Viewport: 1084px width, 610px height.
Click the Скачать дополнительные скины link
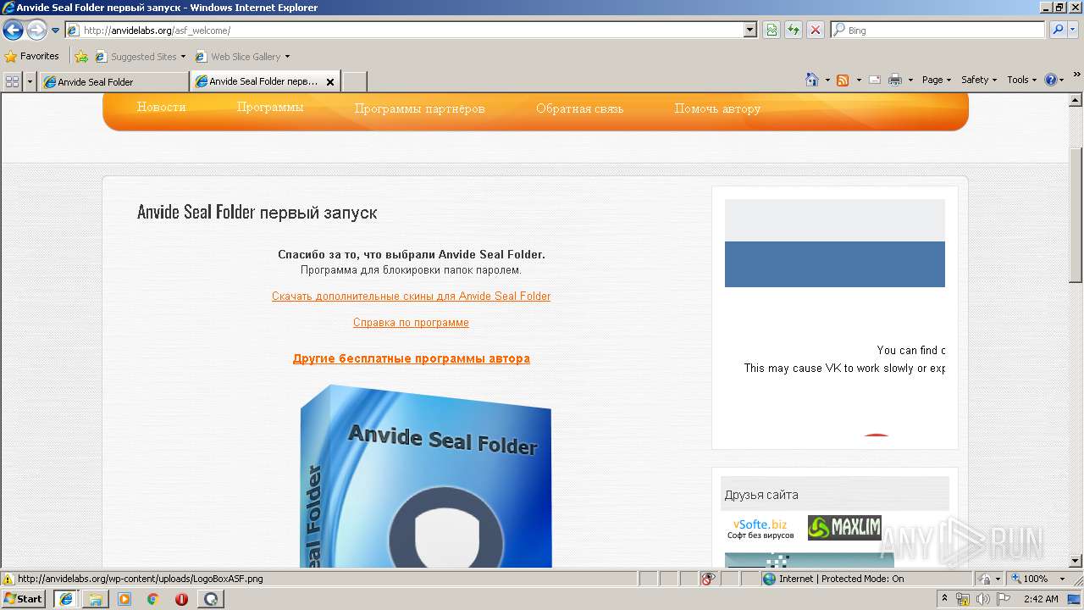click(x=411, y=297)
